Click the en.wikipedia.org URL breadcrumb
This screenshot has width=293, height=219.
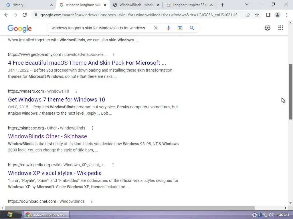tap(57, 165)
